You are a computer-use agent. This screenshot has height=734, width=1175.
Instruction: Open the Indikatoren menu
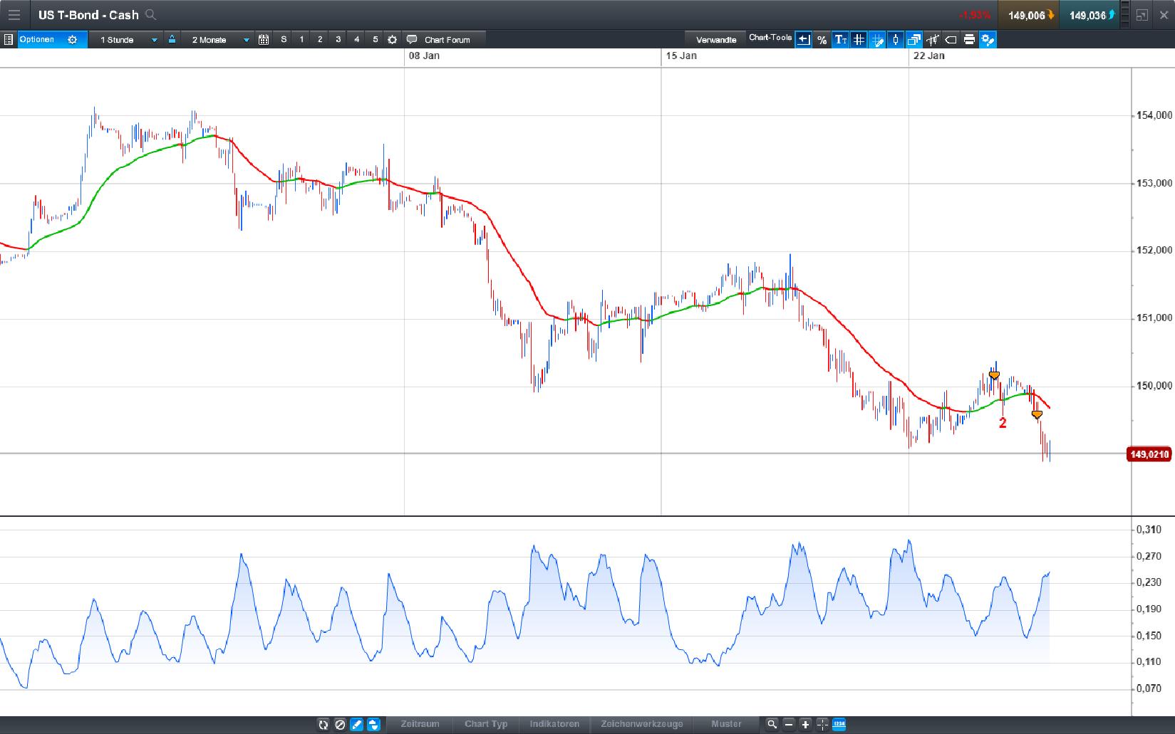554,724
